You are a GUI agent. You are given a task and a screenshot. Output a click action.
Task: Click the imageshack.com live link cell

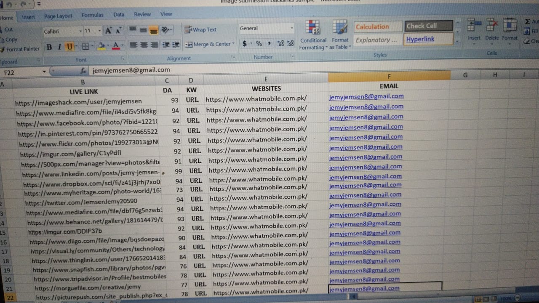tap(85, 101)
